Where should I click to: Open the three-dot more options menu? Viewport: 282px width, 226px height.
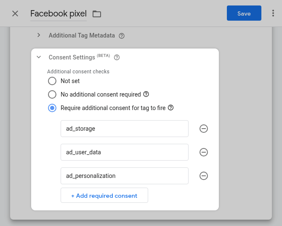[273, 13]
